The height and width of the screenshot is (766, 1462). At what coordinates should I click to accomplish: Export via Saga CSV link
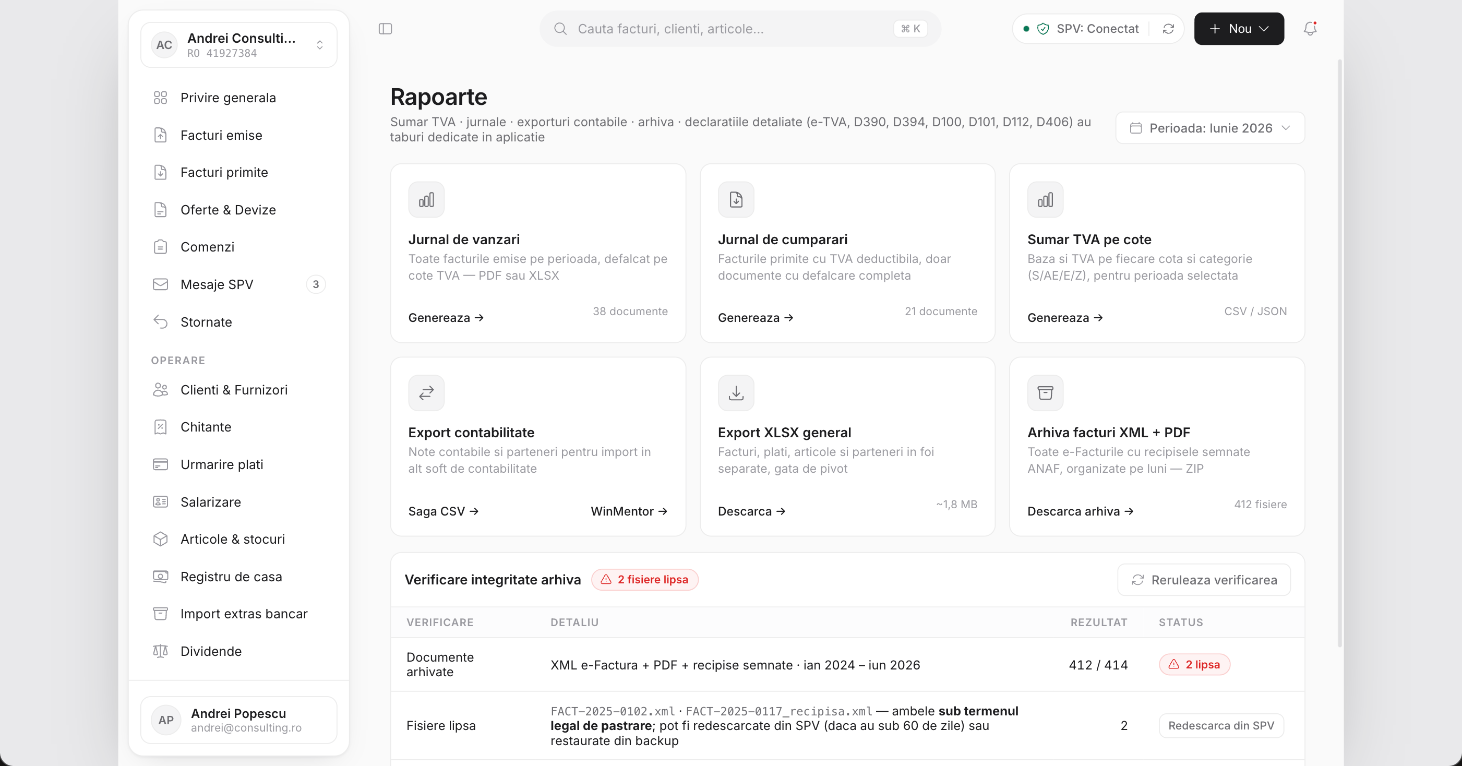click(x=444, y=511)
